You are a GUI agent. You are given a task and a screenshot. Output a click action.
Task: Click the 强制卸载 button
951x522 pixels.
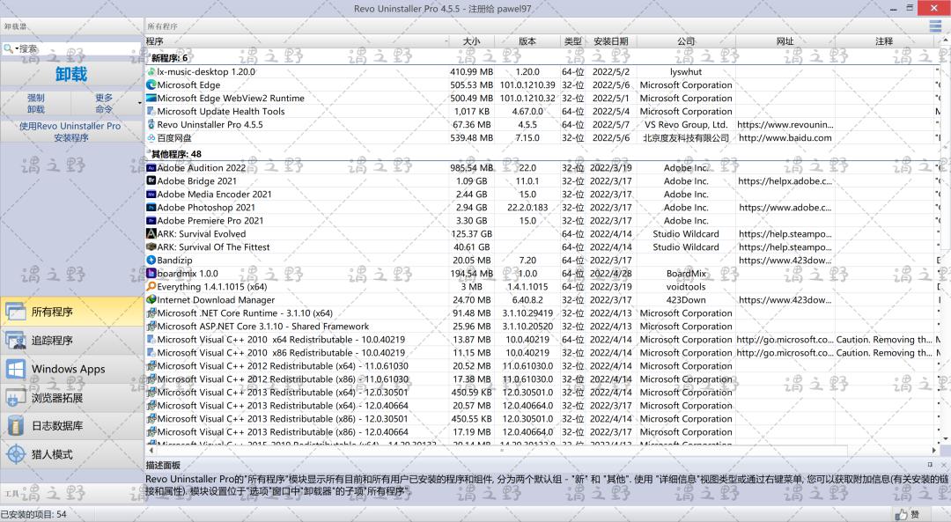pyautogui.click(x=36, y=103)
